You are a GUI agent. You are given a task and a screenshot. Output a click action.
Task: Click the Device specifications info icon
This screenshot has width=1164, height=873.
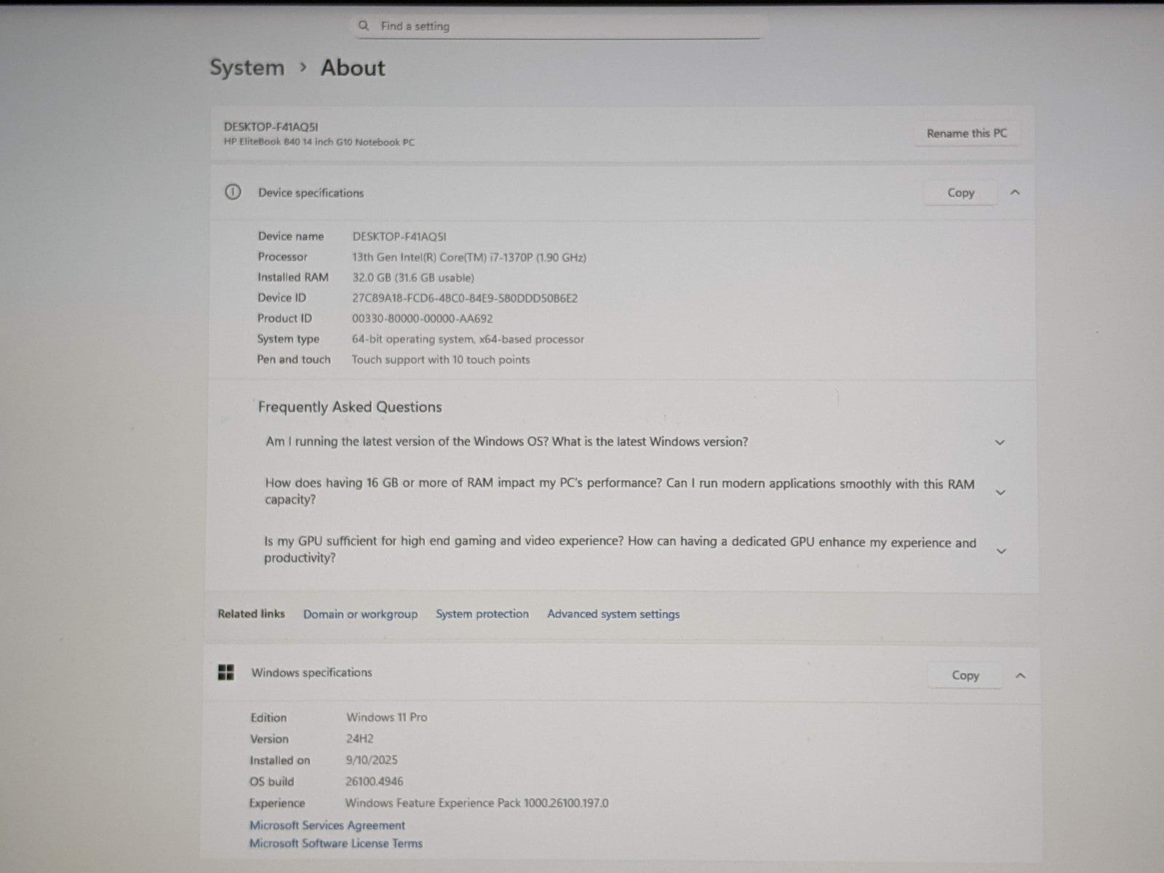pyautogui.click(x=232, y=193)
